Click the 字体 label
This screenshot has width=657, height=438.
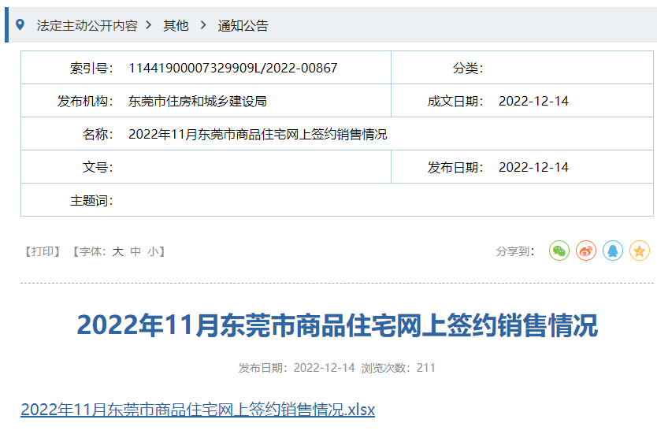point(93,251)
